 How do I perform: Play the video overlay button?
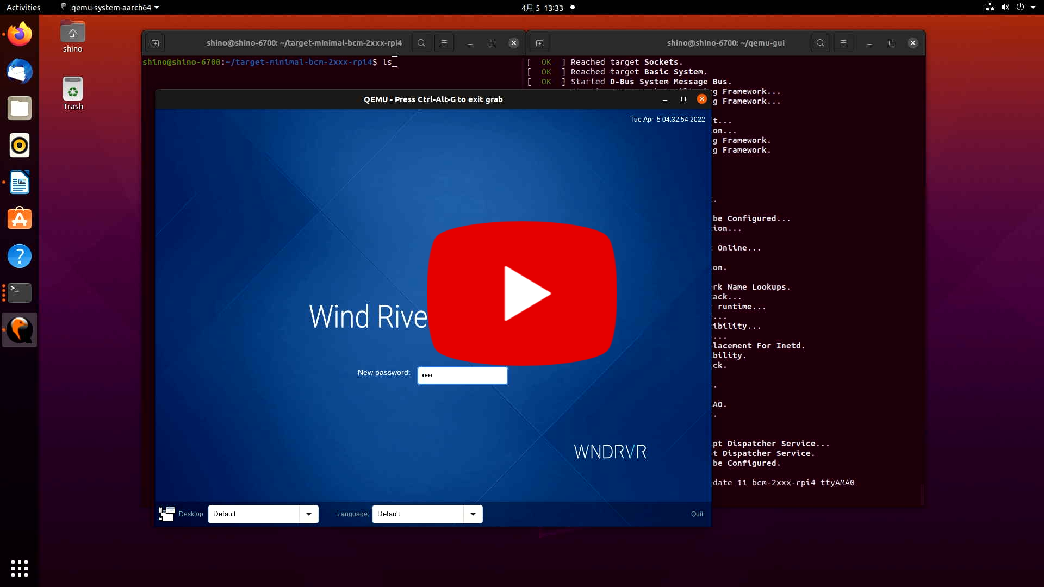click(522, 293)
